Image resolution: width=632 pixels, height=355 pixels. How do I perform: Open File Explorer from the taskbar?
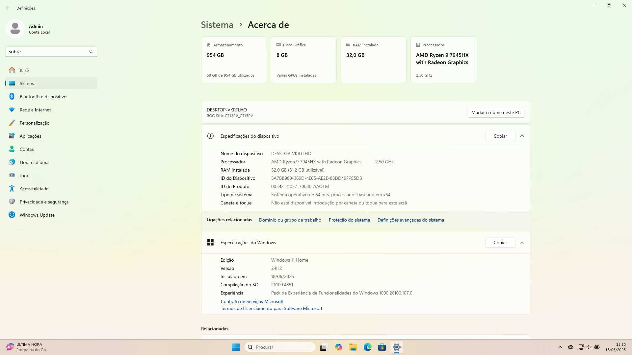click(x=353, y=347)
